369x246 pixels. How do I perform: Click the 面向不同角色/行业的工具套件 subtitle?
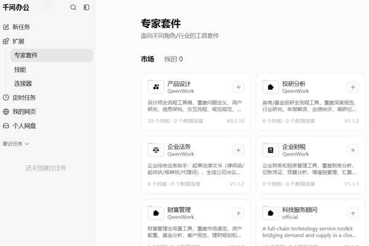tap(180, 36)
